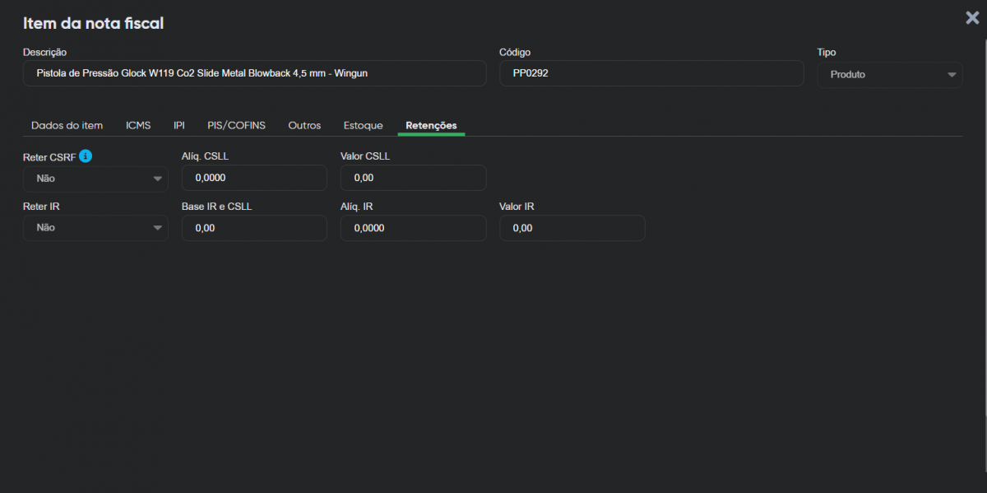Image resolution: width=987 pixels, height=493 pixels.
Task: Select the Base IR e CSLL field
Action: click(x=254, y=228)
